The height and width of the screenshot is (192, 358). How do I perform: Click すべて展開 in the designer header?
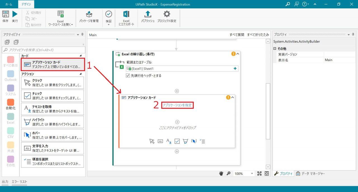point(237,35)
